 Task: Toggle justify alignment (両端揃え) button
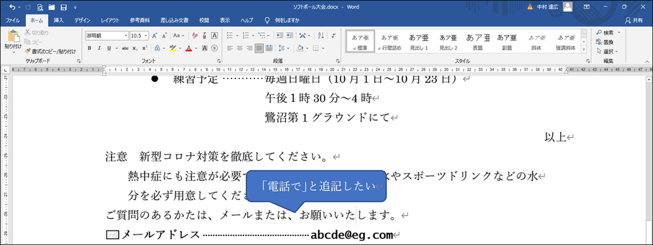coord(259,48)
